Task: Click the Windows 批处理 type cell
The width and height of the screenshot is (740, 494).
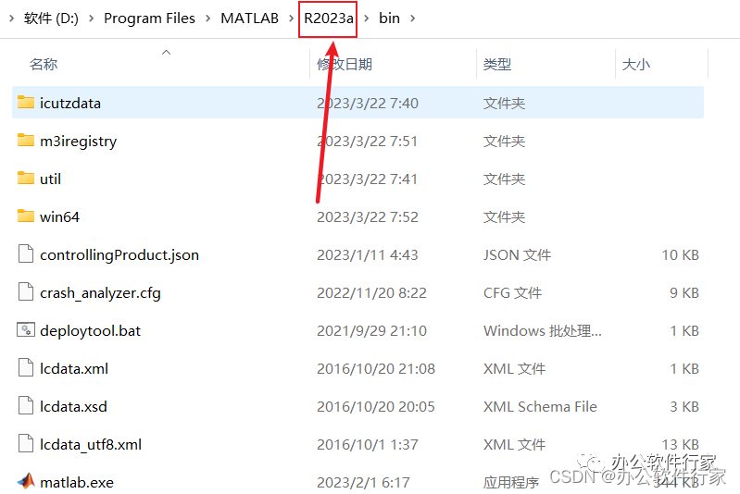Action: tap(542, 330)
